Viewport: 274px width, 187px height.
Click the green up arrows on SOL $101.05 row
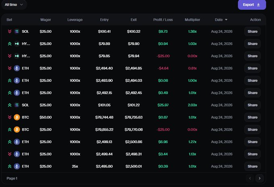click(10, 105)
